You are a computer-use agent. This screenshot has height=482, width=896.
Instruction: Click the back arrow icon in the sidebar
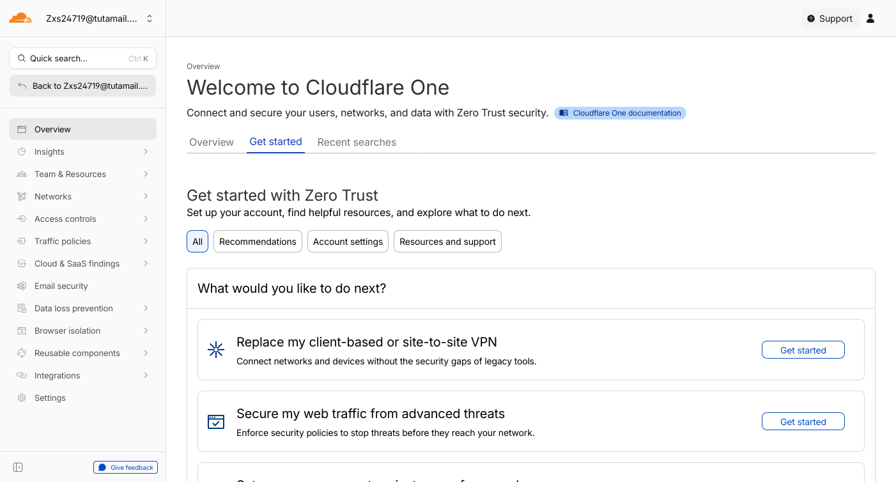22,86
